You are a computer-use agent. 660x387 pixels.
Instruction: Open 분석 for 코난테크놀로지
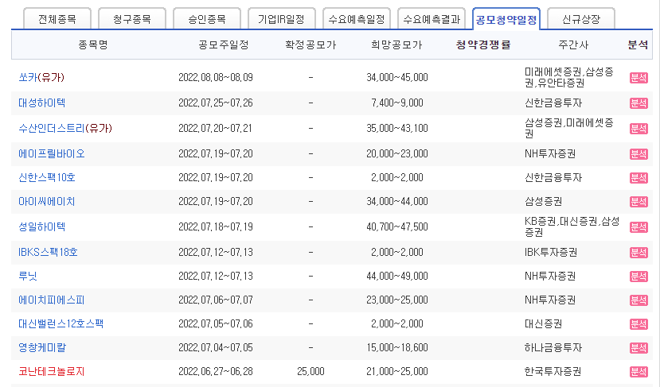click(639, 372)
